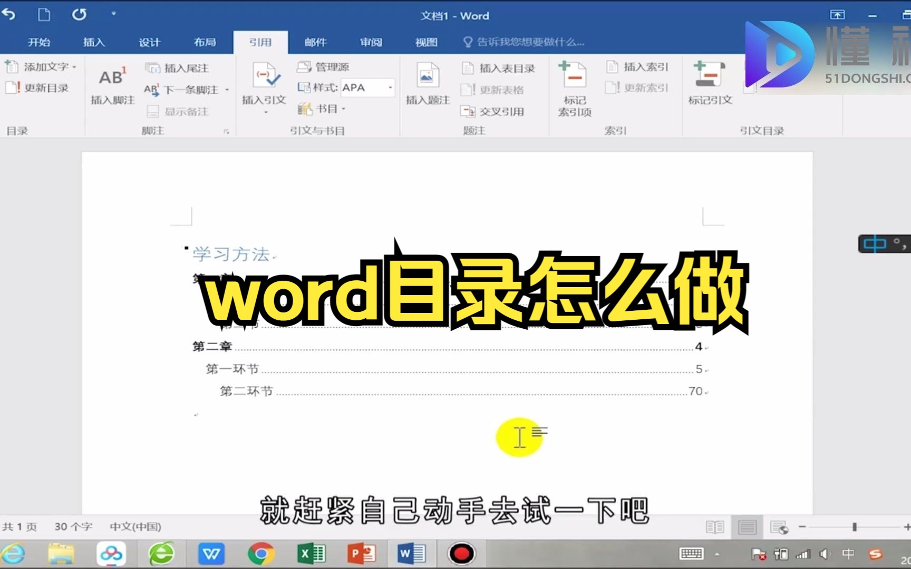The image size is (911, 569).
Task: Select the 引用 tab
Action: click(260, 42)
